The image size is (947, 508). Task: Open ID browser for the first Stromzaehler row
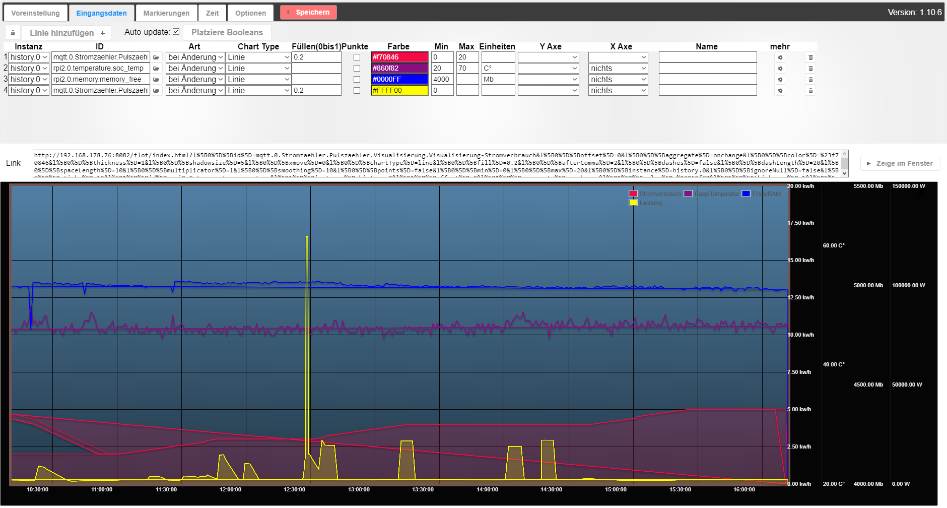coord(156,57)
